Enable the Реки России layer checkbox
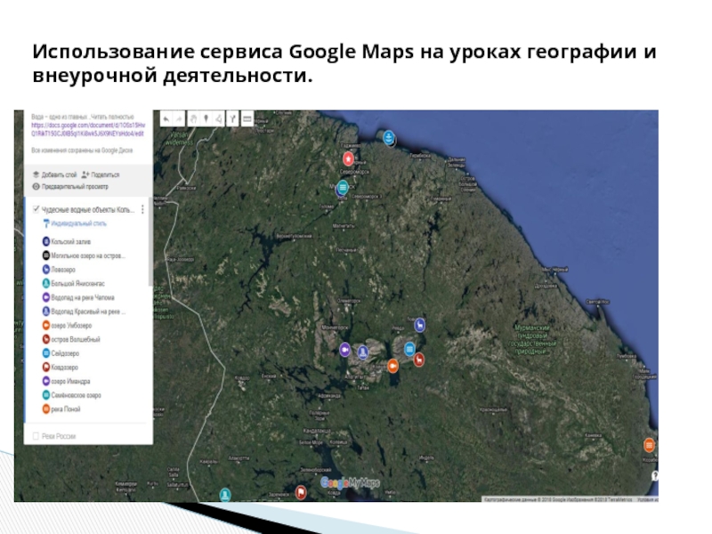Viewport: 712px width, 534px height. 36,435
